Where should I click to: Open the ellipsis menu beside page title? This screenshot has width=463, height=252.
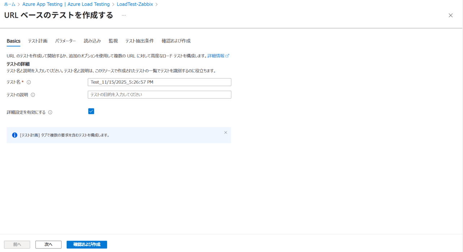pos(124,16)
